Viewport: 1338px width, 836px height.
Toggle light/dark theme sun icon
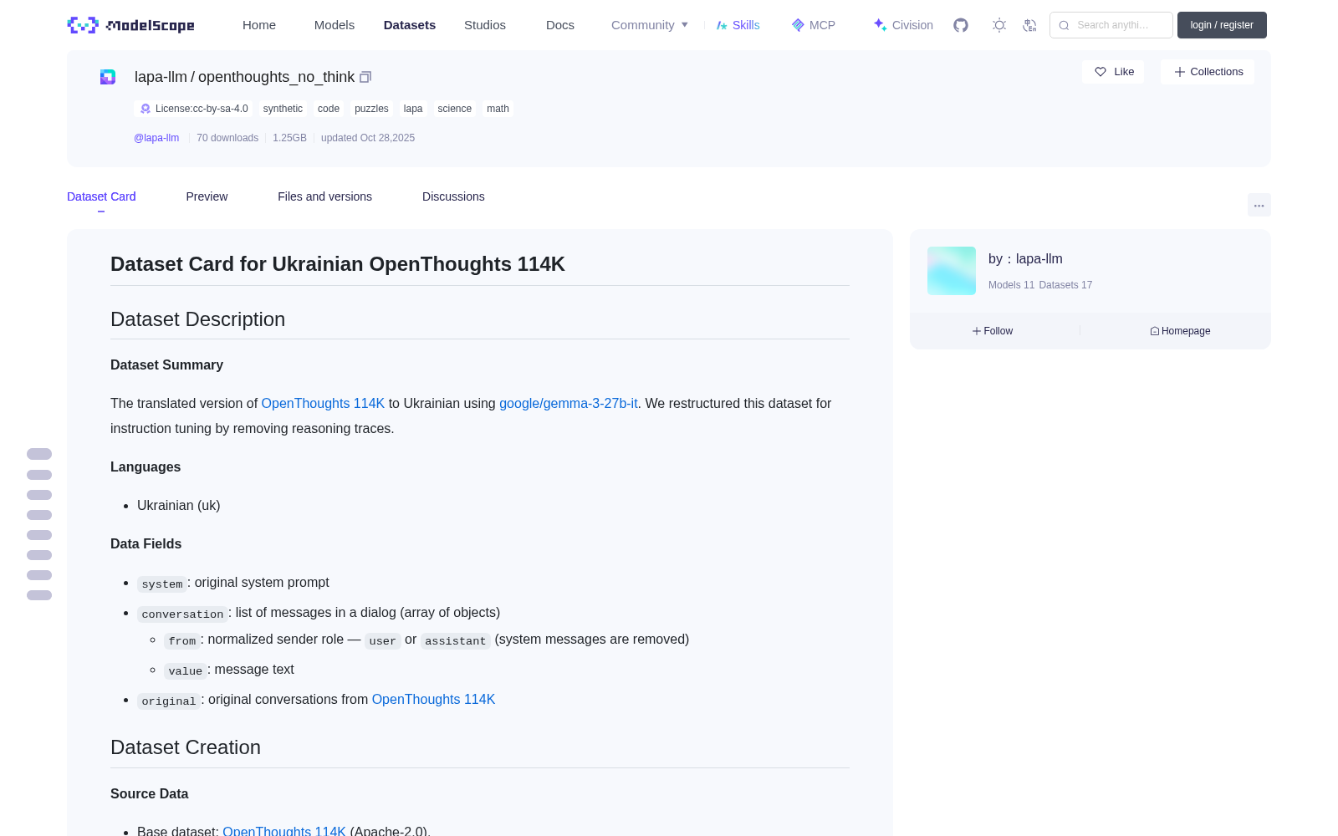(999, 25)
